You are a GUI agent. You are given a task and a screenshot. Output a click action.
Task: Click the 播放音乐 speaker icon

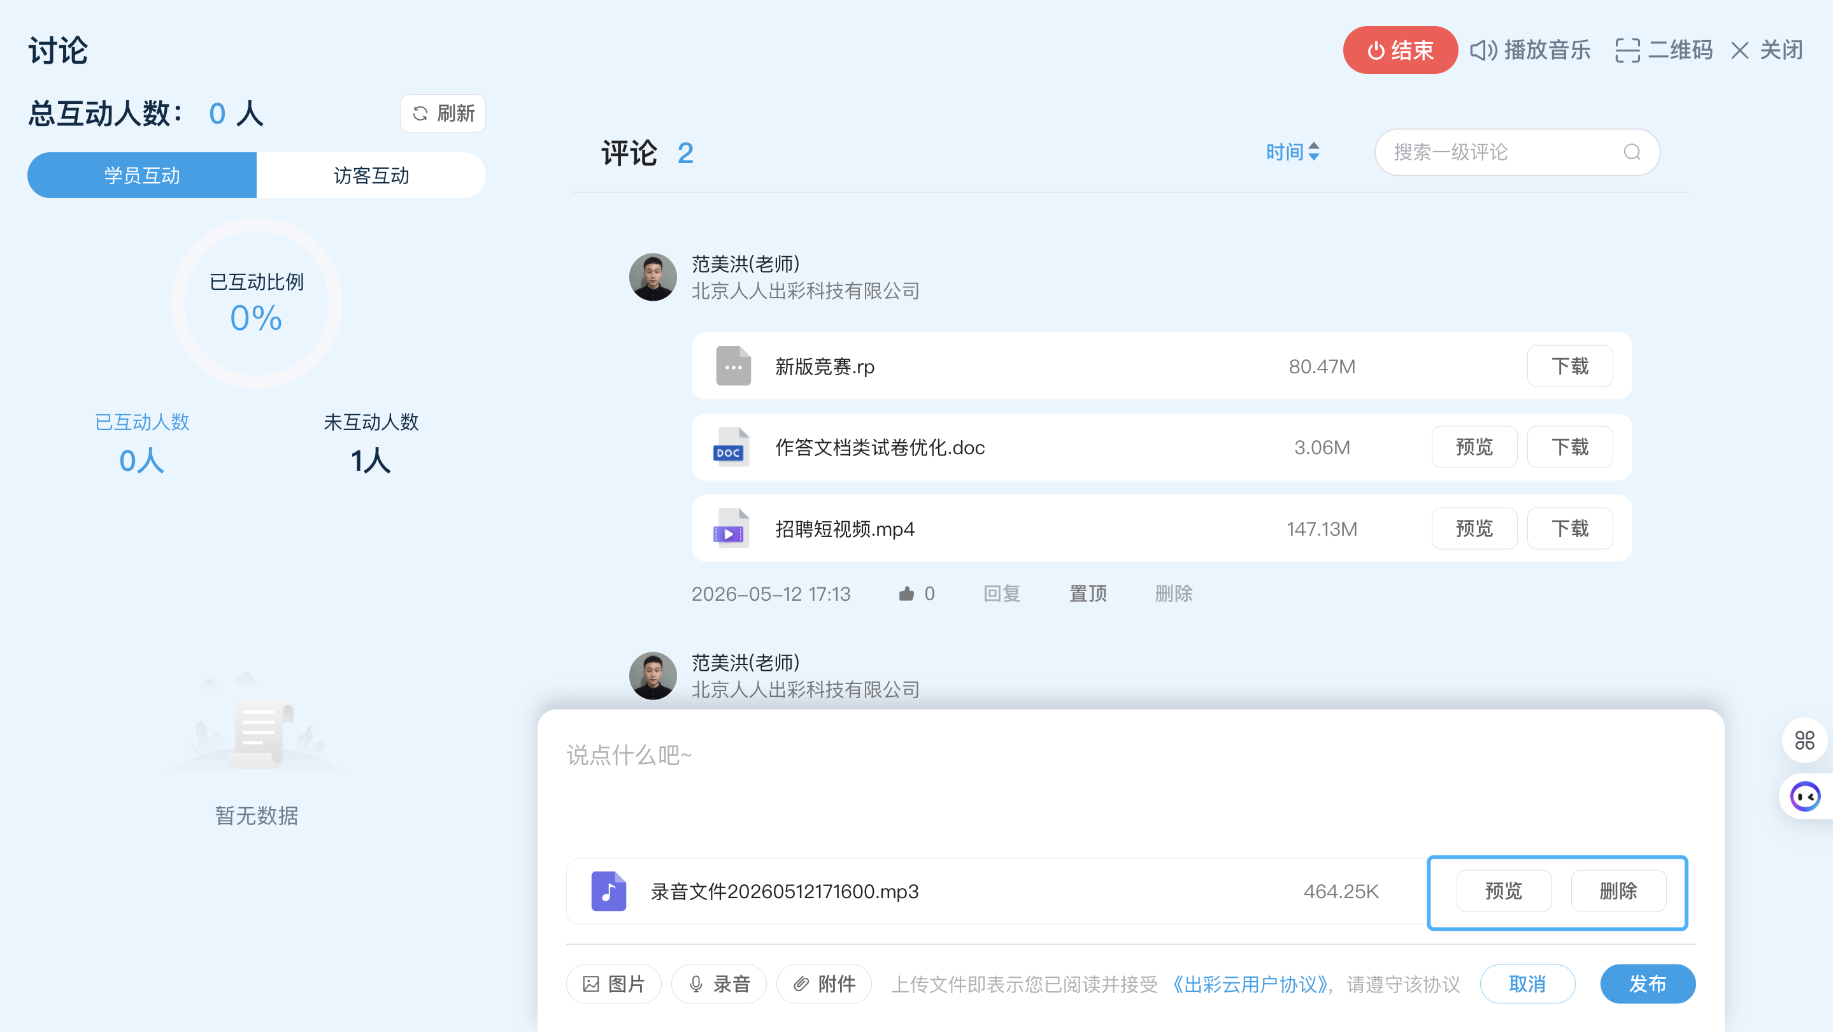click(x=1483, y=50)
